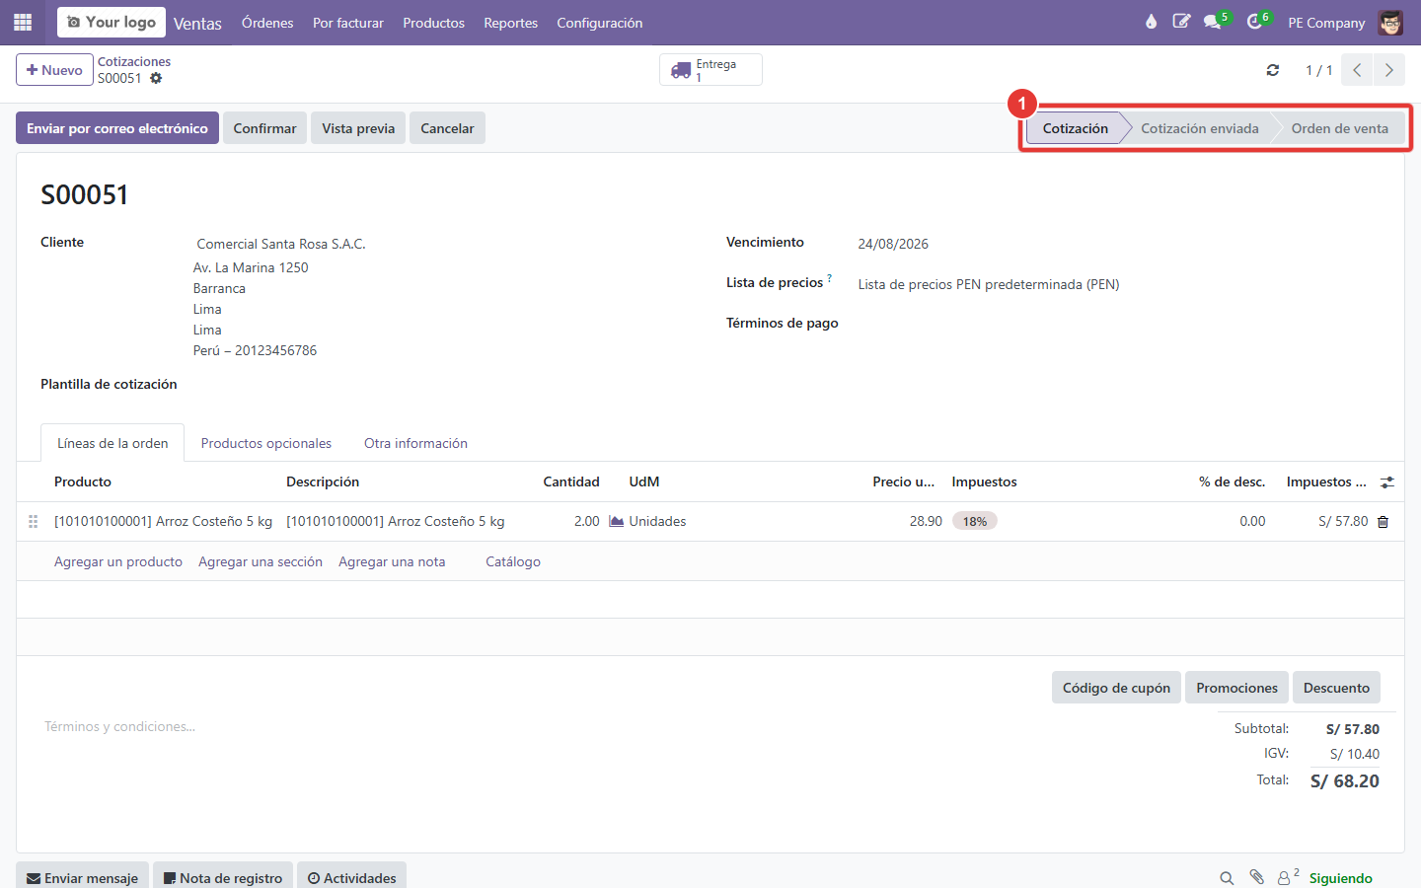Click the price list help question mark
The height and width of the screenshot is (888, 1421).
coord(829,278)
